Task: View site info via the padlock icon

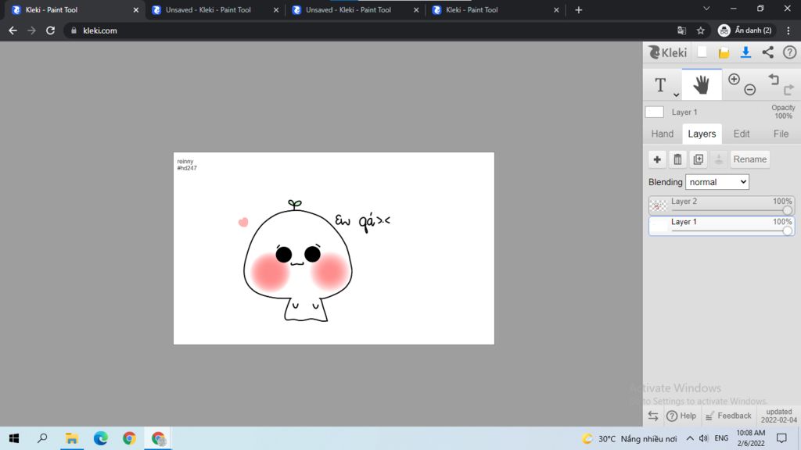Action: coord(74,30)
